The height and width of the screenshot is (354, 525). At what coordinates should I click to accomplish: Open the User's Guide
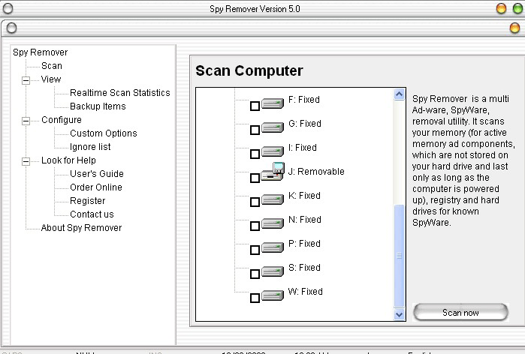(97, 174)
